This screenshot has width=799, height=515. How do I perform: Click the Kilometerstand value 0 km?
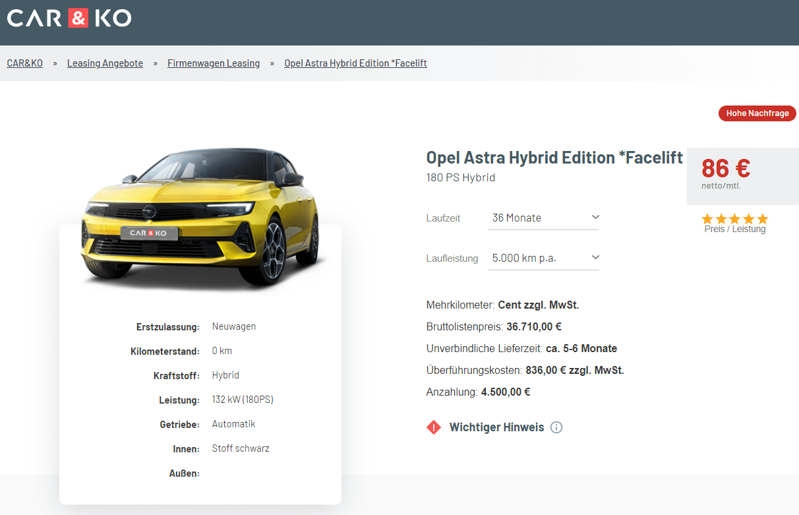(x=222, y=351)
